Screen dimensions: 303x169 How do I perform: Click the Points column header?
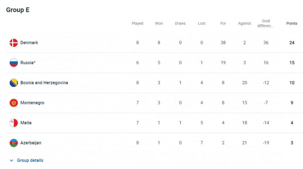[291, 23]
